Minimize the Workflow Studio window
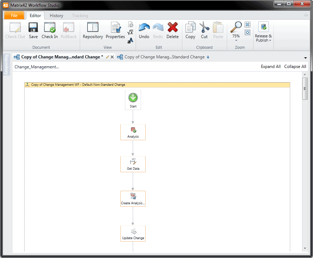313x258 pixels. click(279, 4)
